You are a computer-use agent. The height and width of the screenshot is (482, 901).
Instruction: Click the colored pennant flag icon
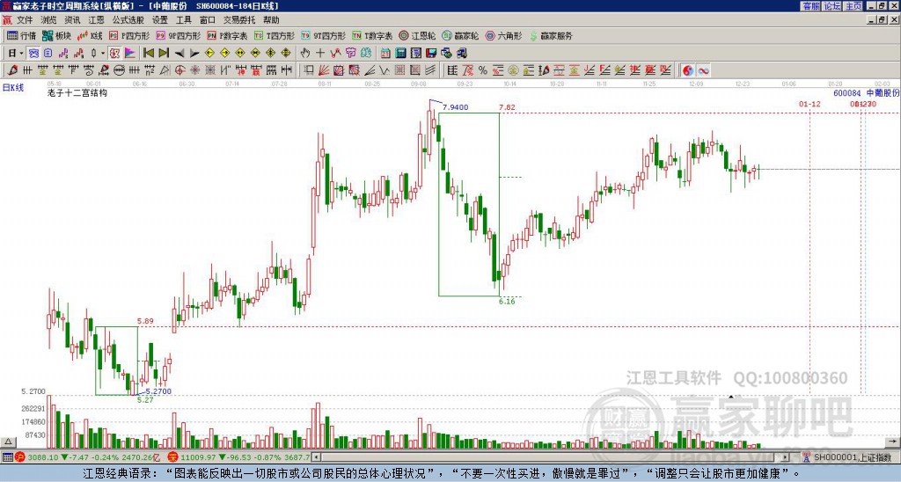pyautogui.click(x=130, y=54)
